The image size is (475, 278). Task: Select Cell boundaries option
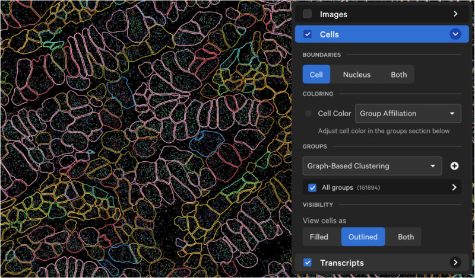[x=316, y=75]
